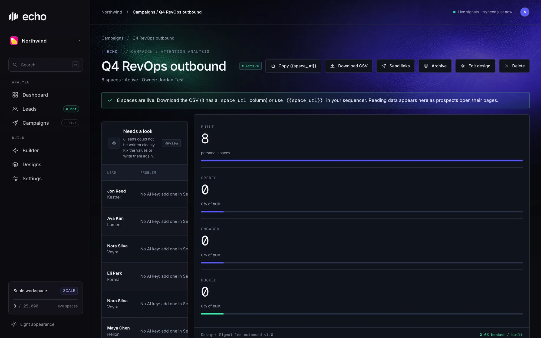Click the echo logo icon
The image size is (541, 338).
(x=14, y=16)
